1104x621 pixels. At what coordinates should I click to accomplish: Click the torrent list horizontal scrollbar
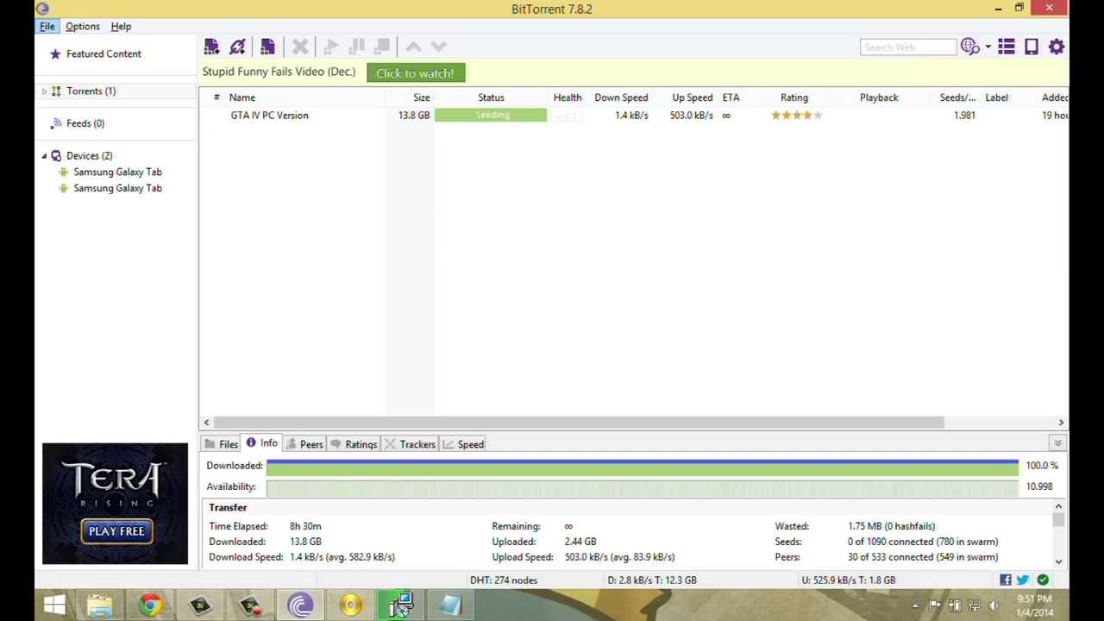click(x=579, y=423)
